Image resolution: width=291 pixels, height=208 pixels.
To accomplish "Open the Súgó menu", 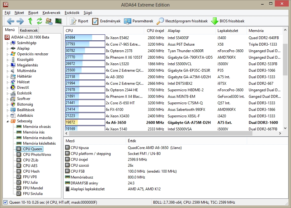I will coord(88,13).
